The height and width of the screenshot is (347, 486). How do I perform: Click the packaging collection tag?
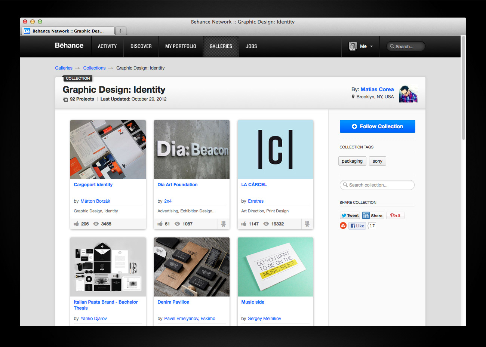pyautogui.click(x=352, y=161)
